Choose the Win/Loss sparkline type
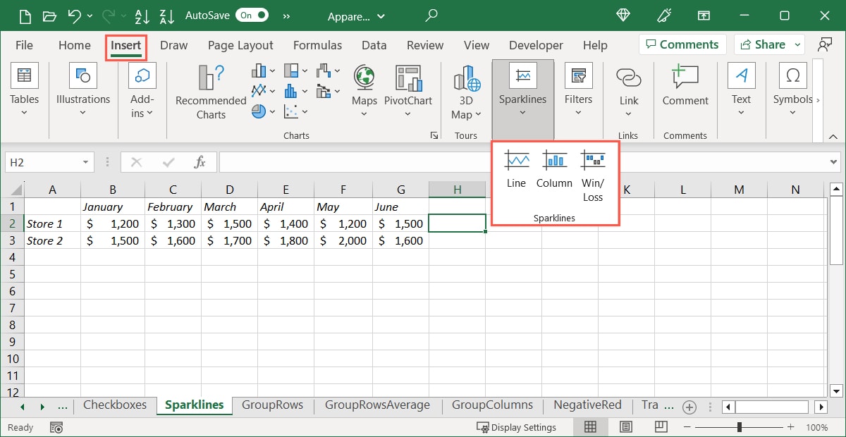Image resolution: width=846 pixels, height=437 pixels. pos(593,169)
